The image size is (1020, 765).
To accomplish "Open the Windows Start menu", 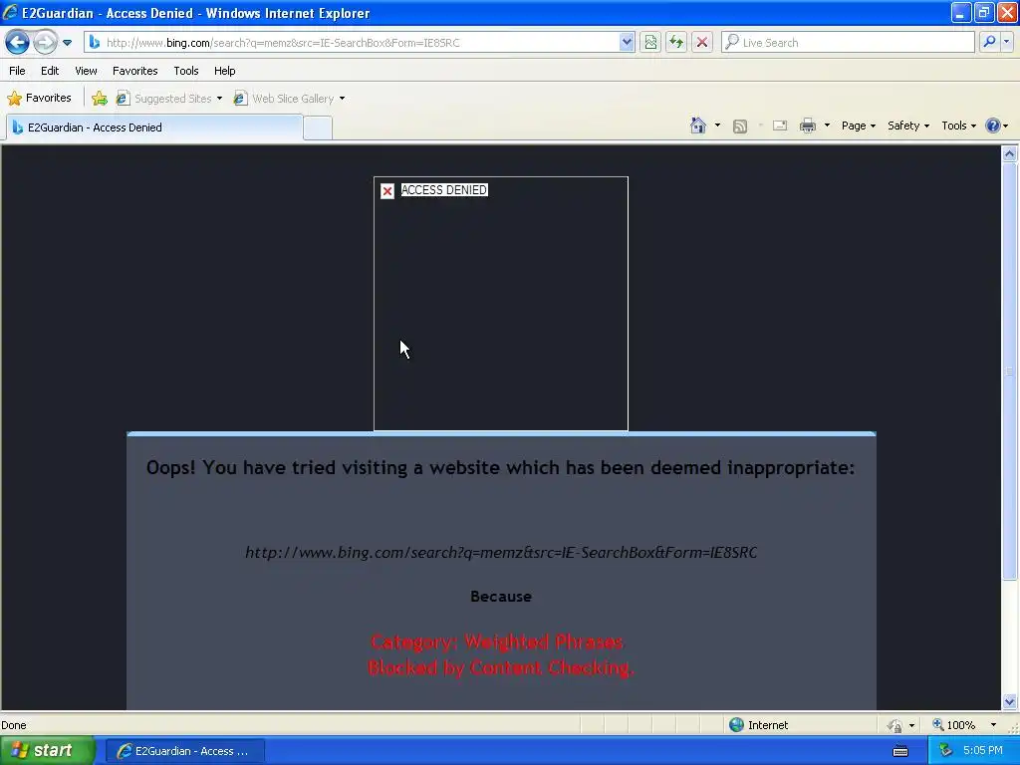I will [47, 751].
